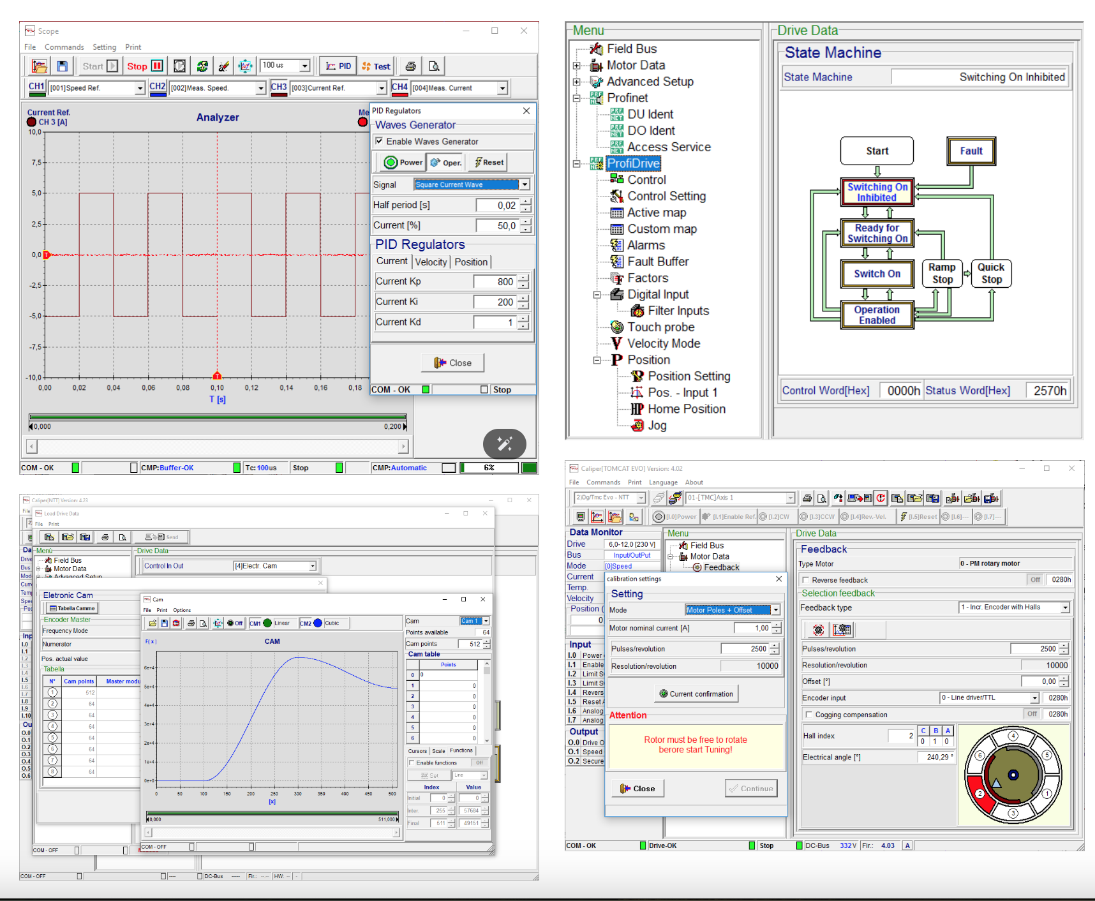Toggle Enable Waves Generator checkbox
Viewport: 1095px width, 901px height.
pyautogui.click(x=379, y=141)
